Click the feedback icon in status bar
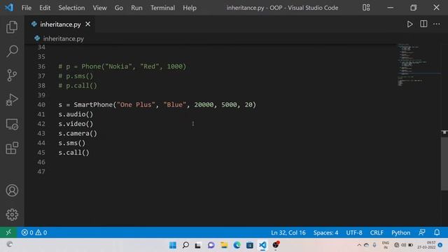Screen dimensions: 448x252 point(422,232)
